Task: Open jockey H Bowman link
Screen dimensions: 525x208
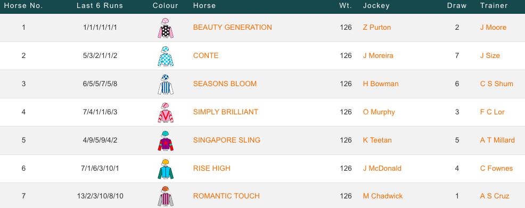Action: point(381,84)
